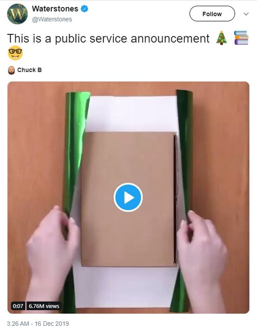Open the Chuck B name link
This screenshot has height=327, width=257.
click(29, 70)
